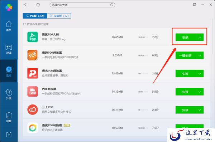Click the vertical scrollbar of the results list
This screenshot has width=215, height=142.
pyautogui.click(x=212, y=36)
